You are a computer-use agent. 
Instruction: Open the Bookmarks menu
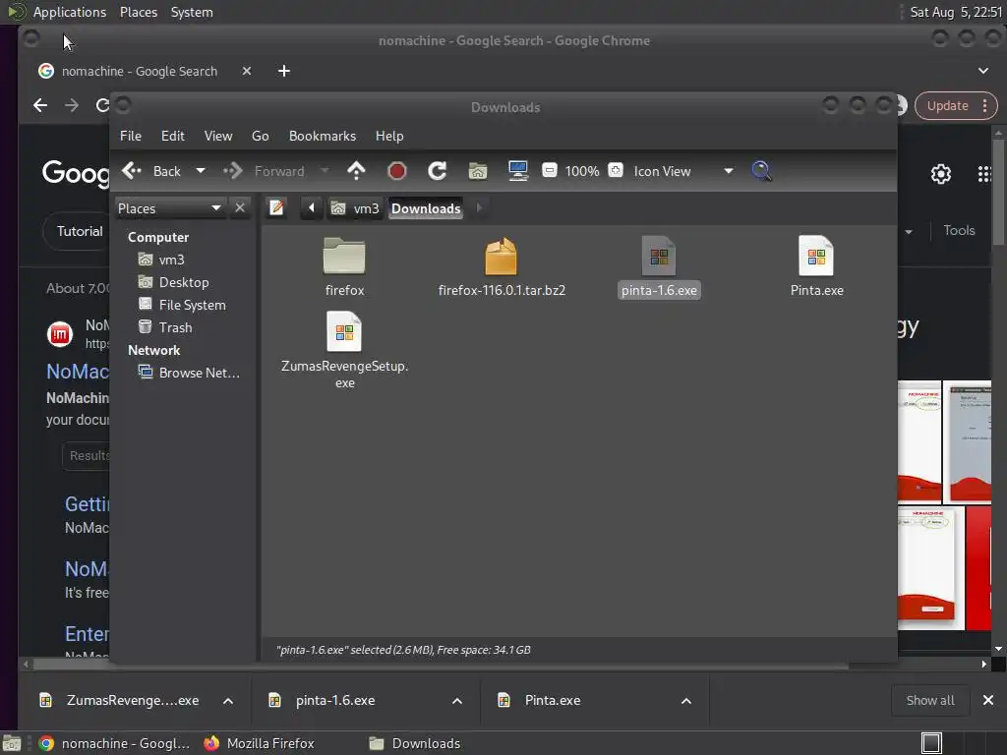[x=323, y=136]
